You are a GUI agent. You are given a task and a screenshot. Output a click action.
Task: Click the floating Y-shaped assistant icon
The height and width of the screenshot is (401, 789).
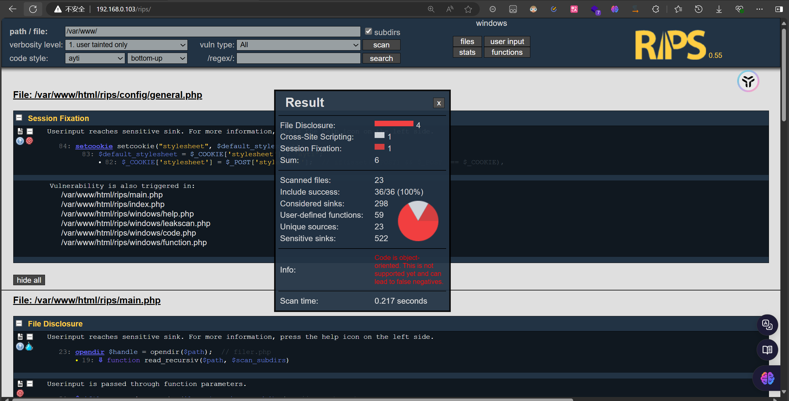coord(748,81)
